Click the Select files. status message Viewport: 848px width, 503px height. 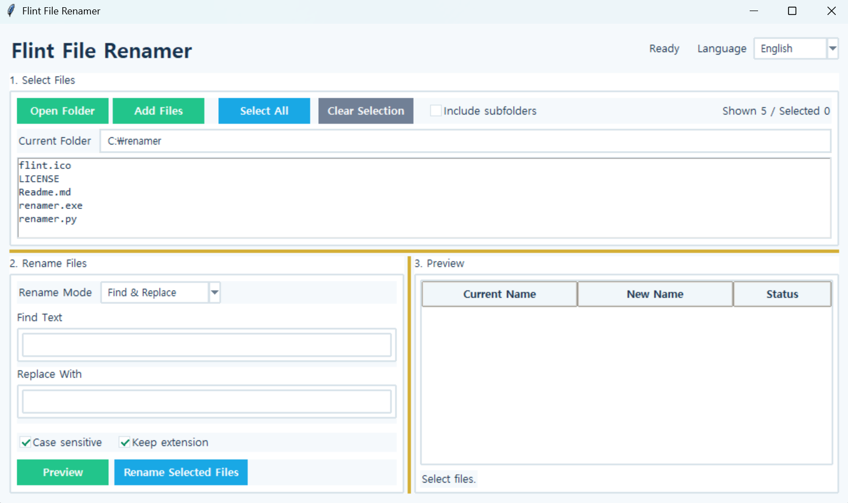(449, 479)
